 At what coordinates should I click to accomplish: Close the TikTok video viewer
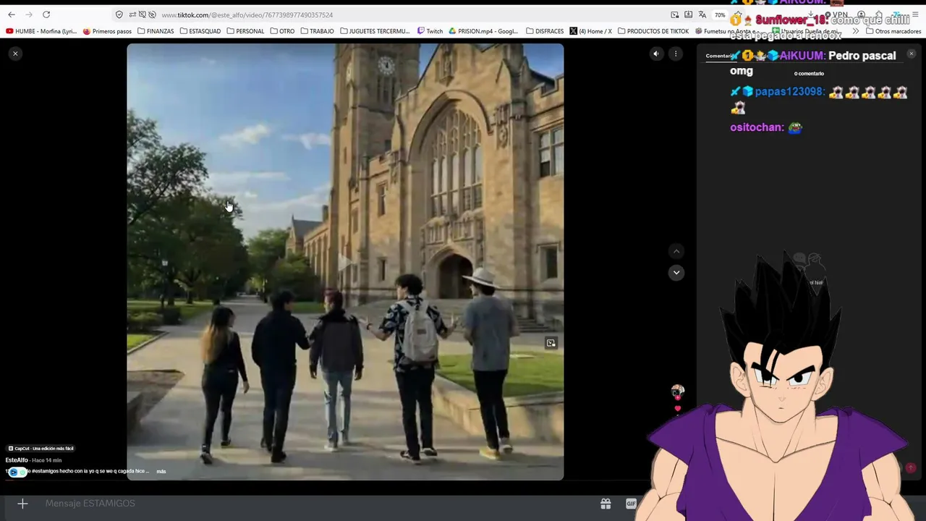pyautogui.click(x=15, y=54)
